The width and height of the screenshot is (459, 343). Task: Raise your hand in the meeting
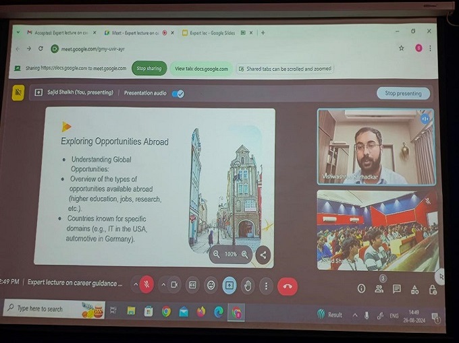click(x=248, y=286)
